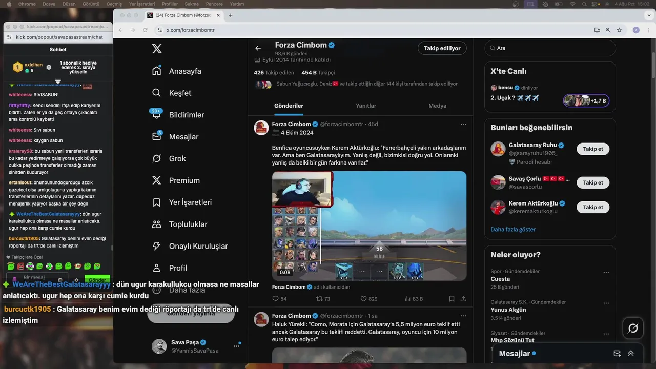The height and width of the screenshot is (369, 656).
Task: Share the Kerem Aktürkoğlu post
Action: (x=463, y=299)
